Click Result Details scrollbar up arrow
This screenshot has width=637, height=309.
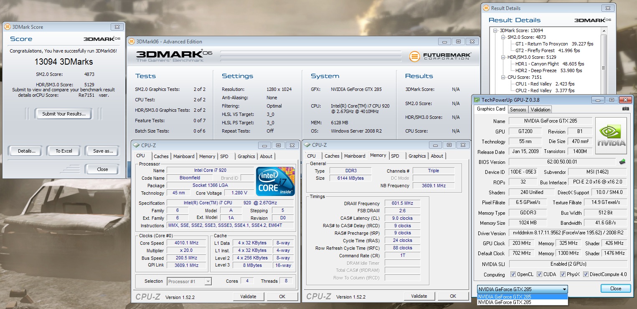click(x=604, y=30)
